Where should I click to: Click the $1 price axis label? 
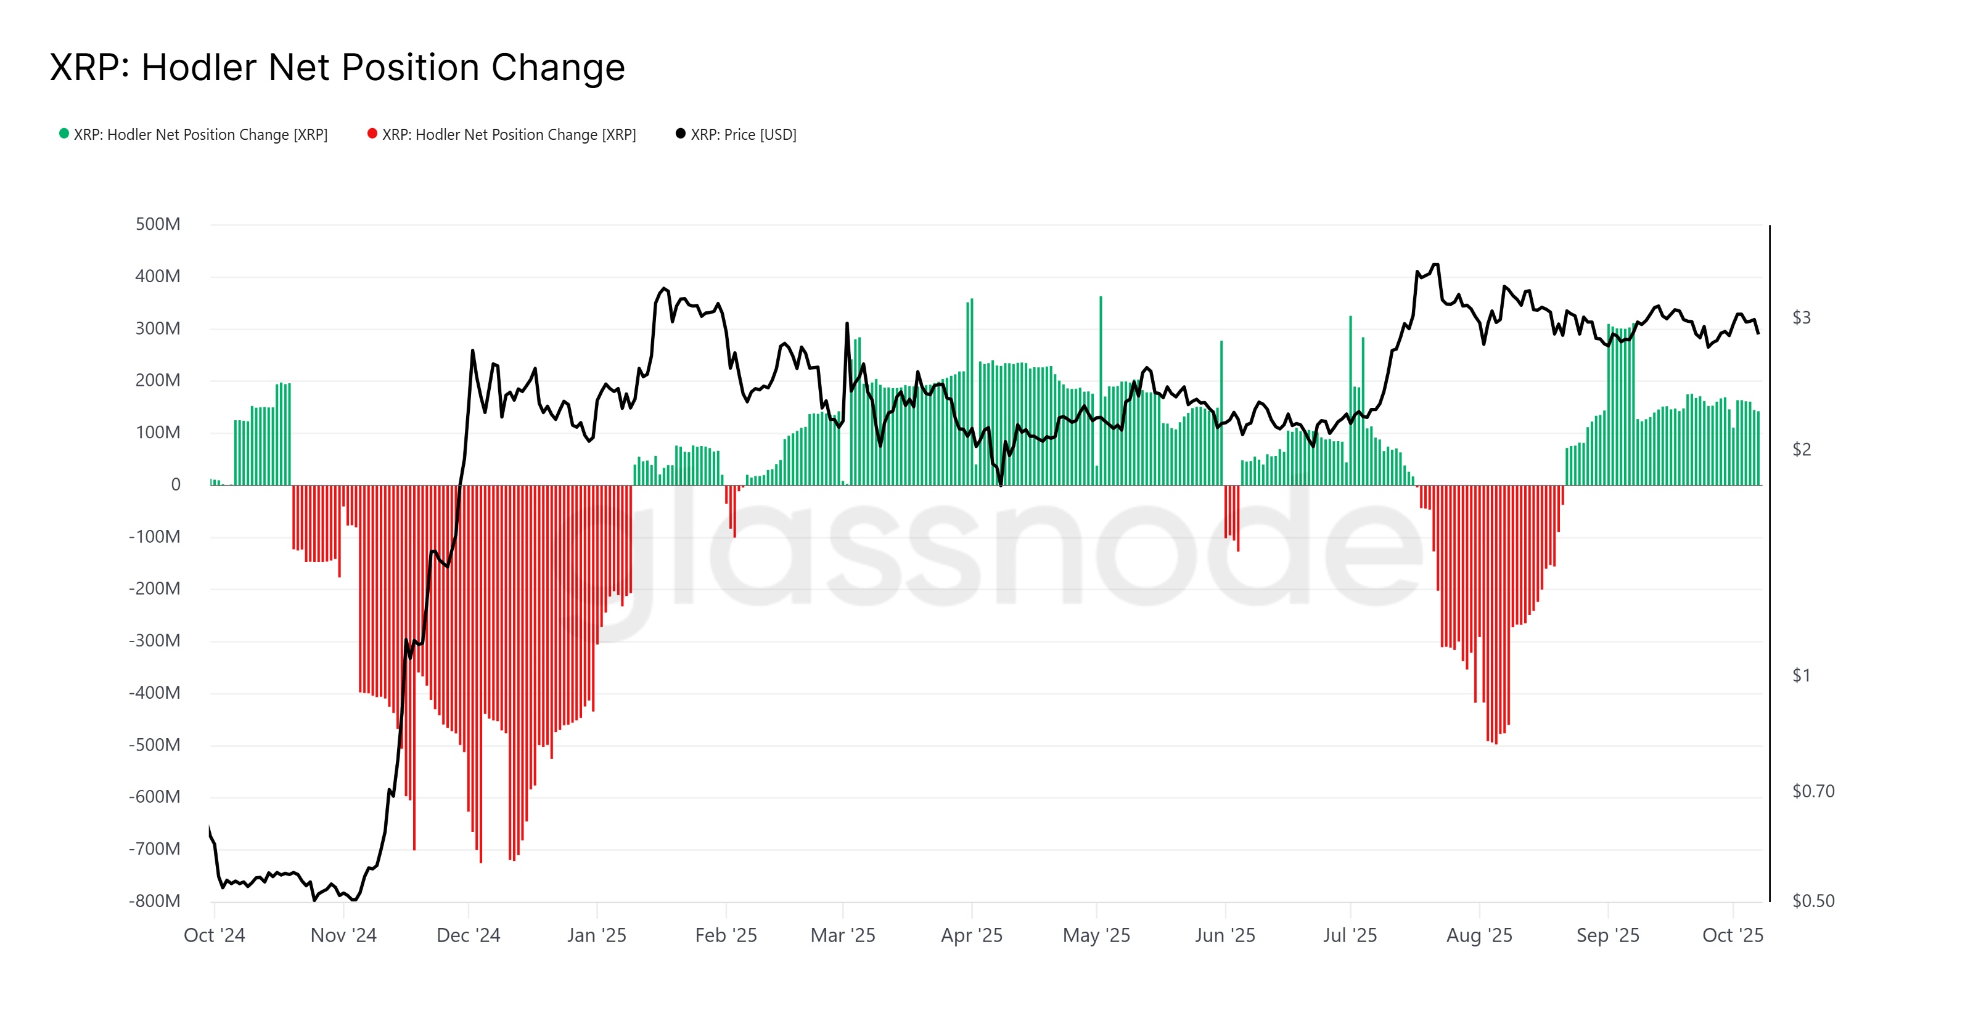[x=1802, y=675]
